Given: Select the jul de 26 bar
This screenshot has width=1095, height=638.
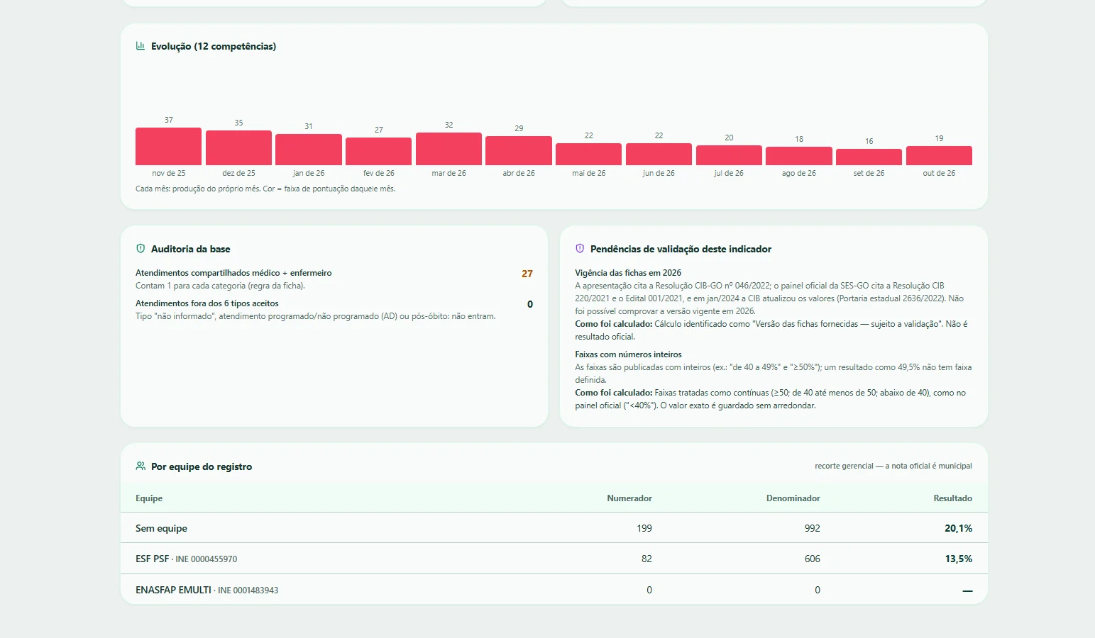Looking at the screenshot, I should pyautogui.click(x=729, y=155).
